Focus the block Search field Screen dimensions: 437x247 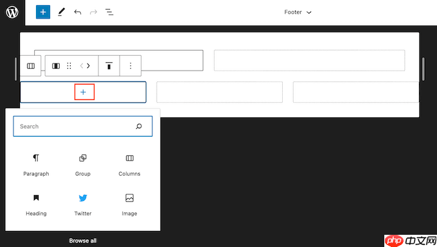tap(83, 126)
